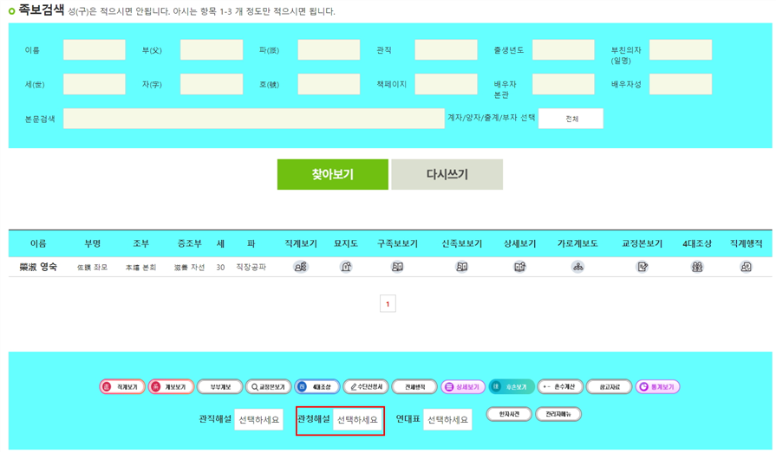Focus the 부(父) input field
The height and width of the screenshot is (453, 776).
coord(212,50)
